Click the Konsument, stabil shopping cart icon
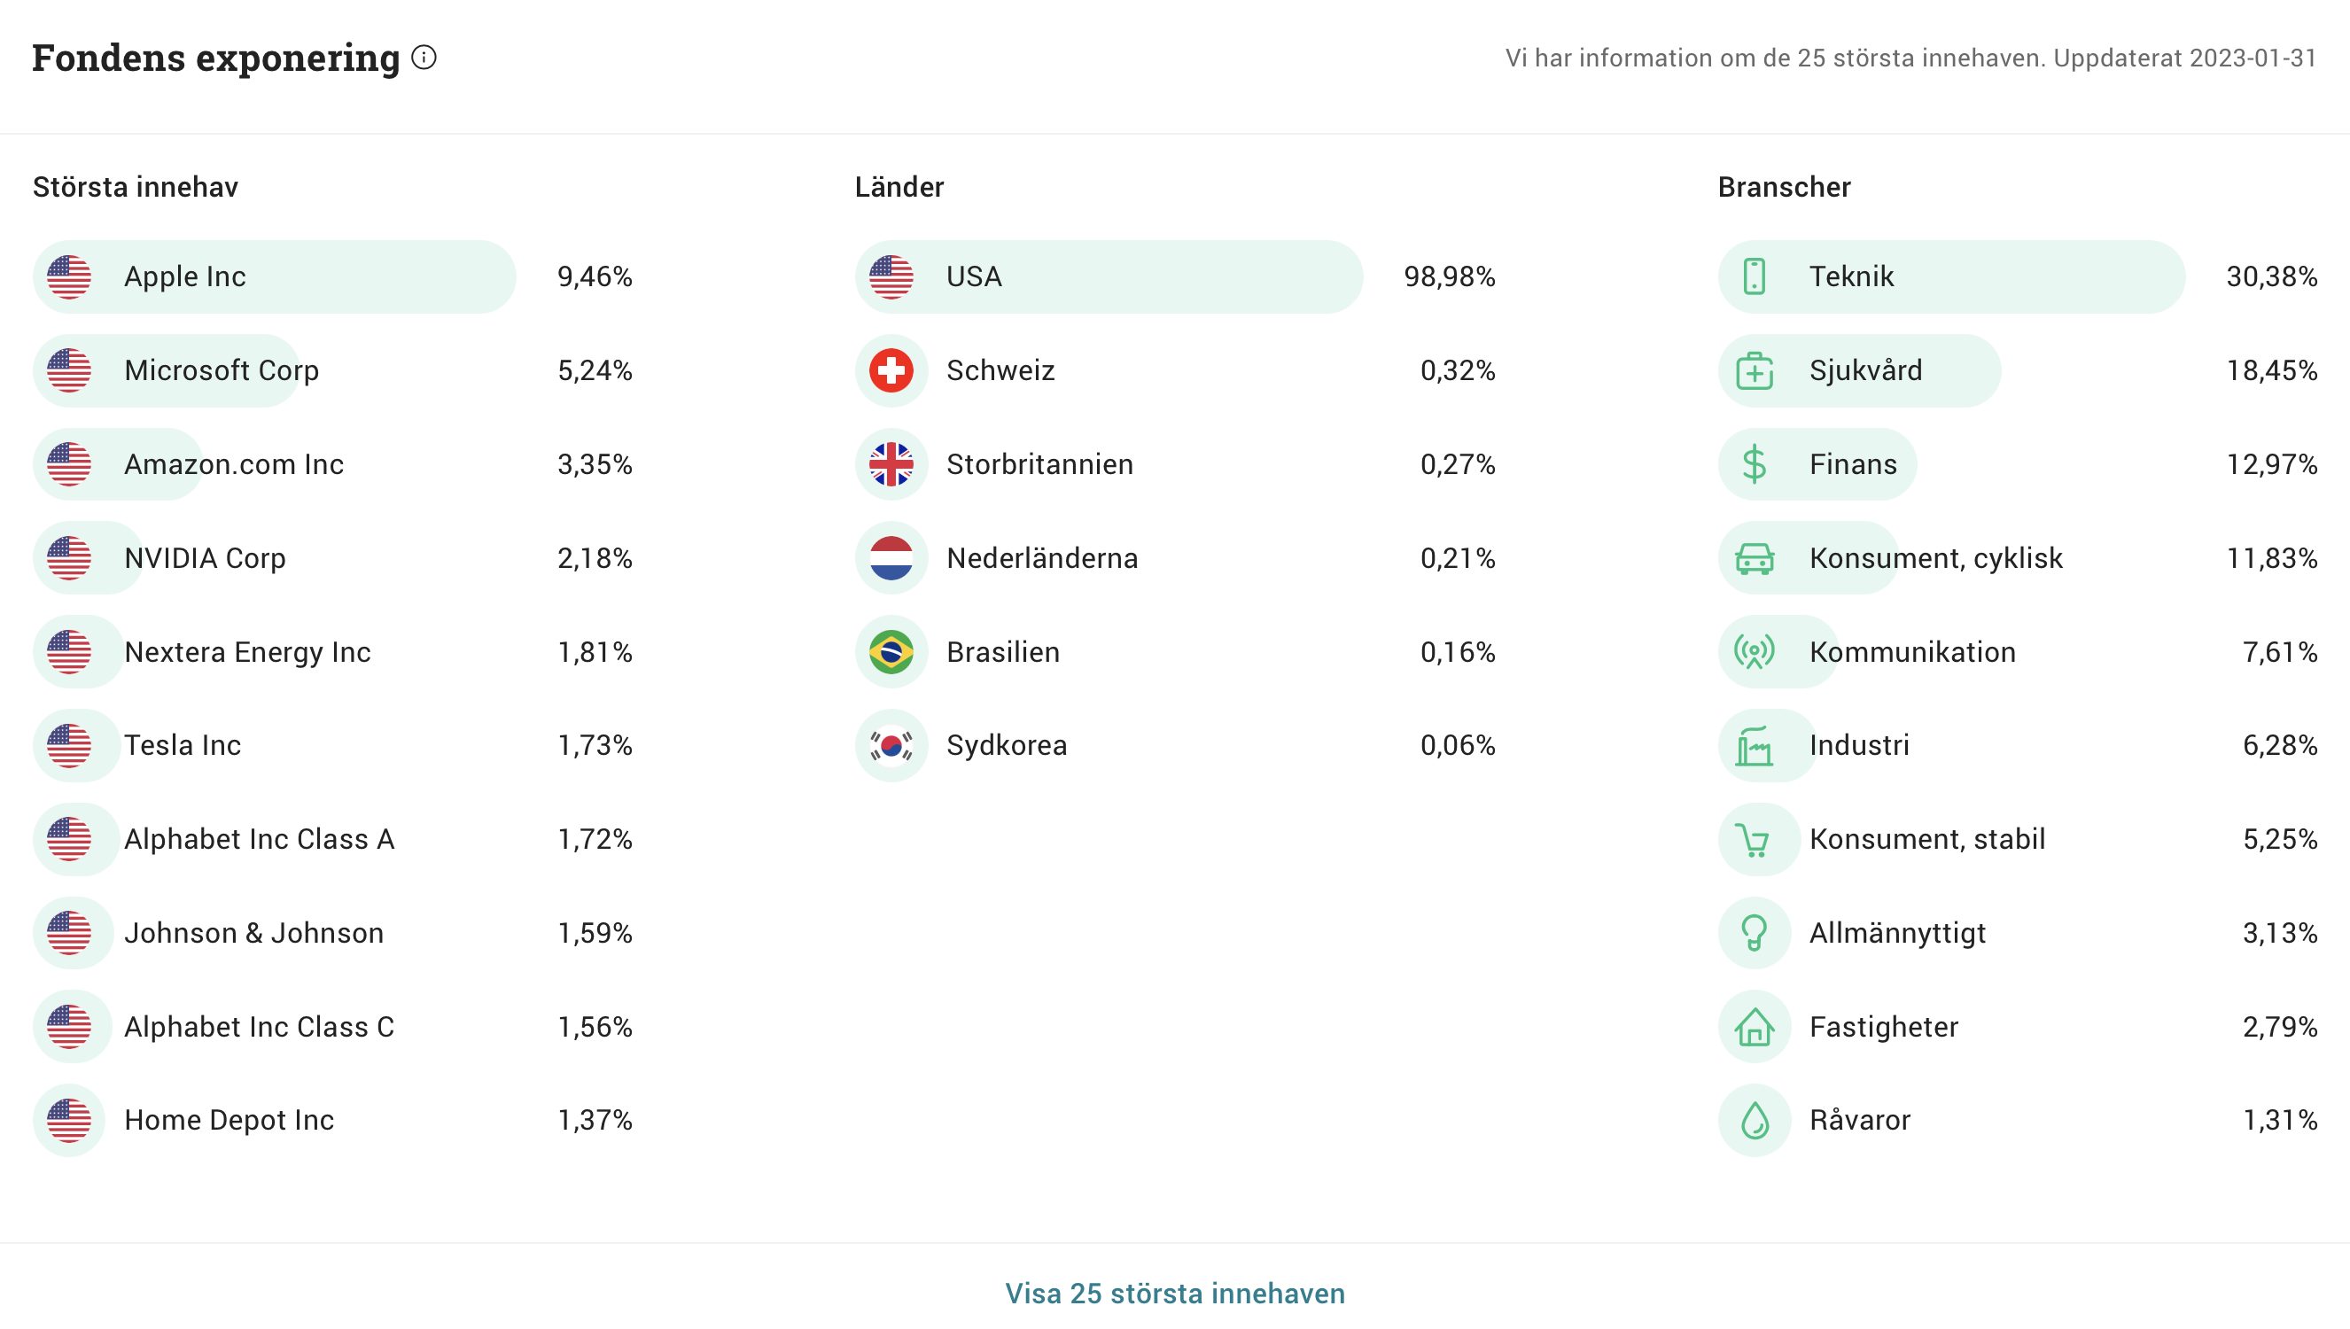 (x=1753, y=840)
